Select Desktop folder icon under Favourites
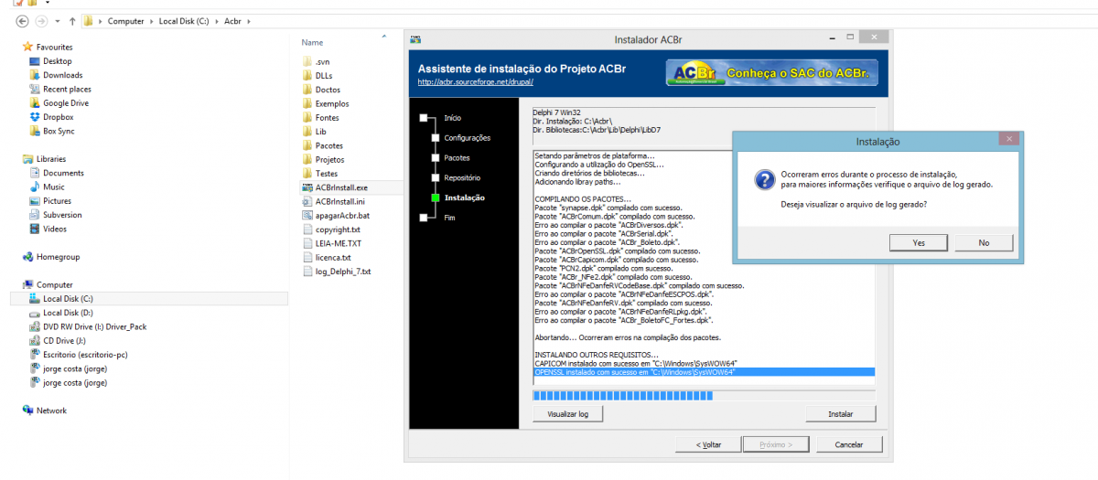 (35, 61)
